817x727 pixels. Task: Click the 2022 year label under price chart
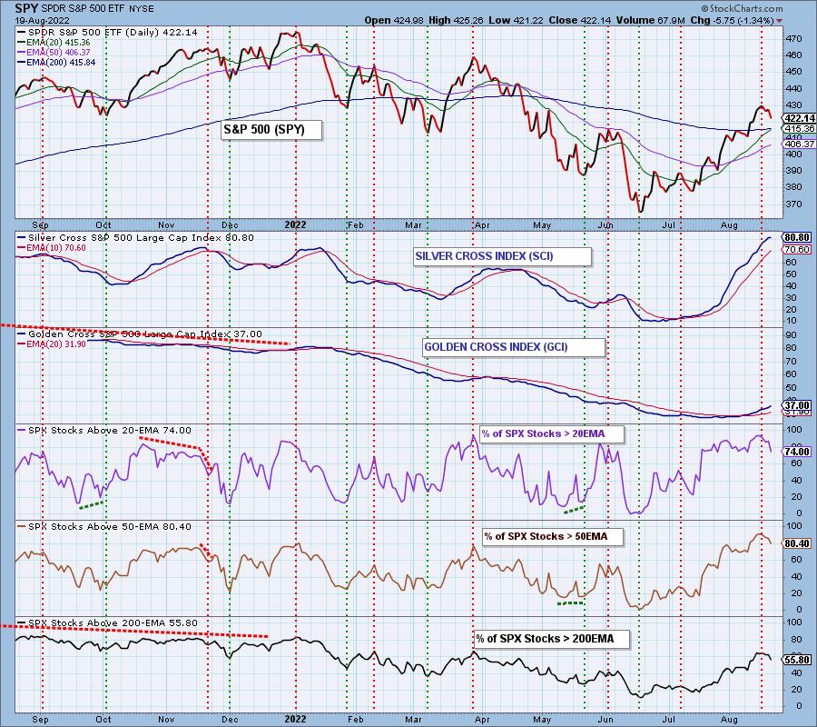coord(295,224)
